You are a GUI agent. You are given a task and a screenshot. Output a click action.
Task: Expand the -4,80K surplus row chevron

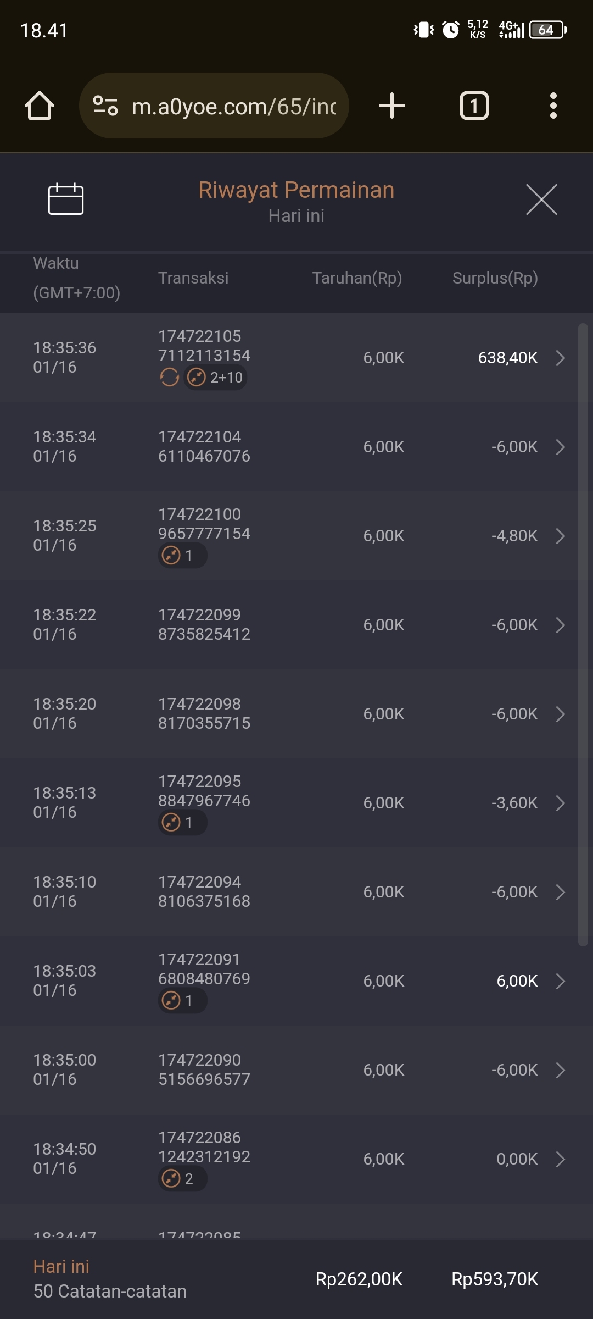[x=560, y=536]
